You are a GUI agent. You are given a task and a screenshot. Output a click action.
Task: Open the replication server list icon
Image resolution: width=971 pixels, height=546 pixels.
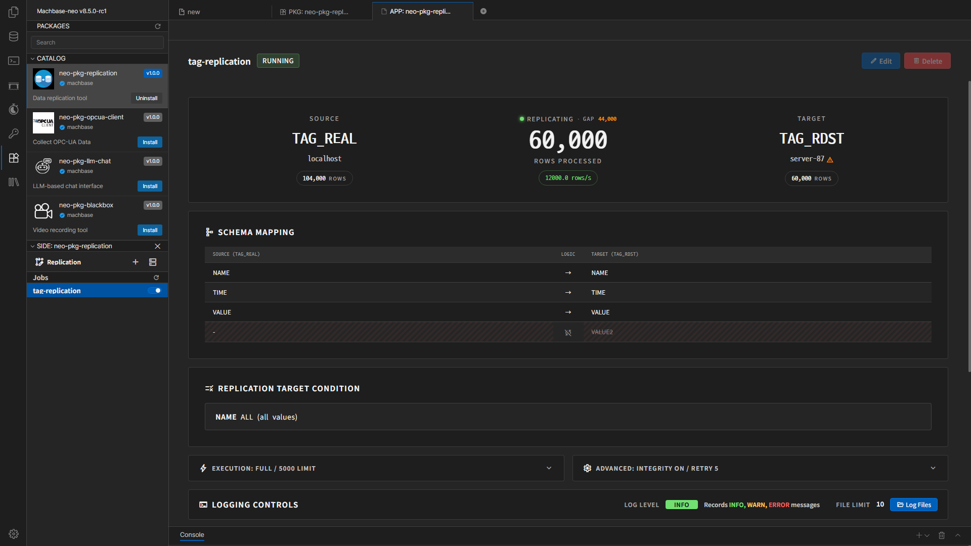tap(153, 262)
